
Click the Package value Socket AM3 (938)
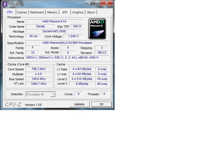[x=54, y=31]
